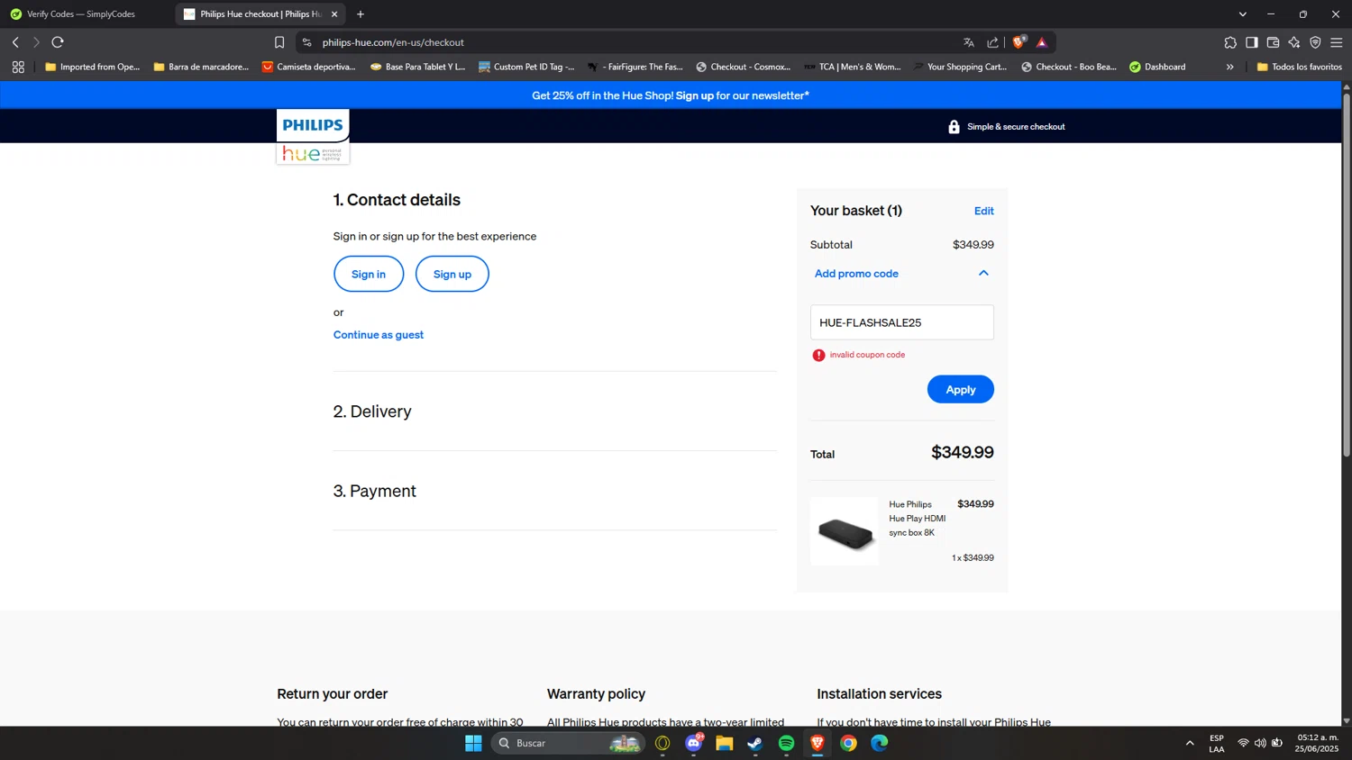Open Todos los favoritos folder
The width and height of the screenshot is (1352, 760).
(x=1299, y=67)
